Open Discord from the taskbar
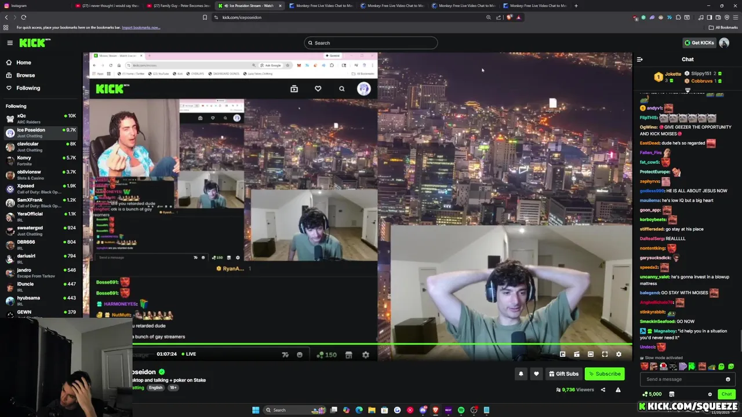The width and height of the screenshot is (742, 417). coord(423,410)
